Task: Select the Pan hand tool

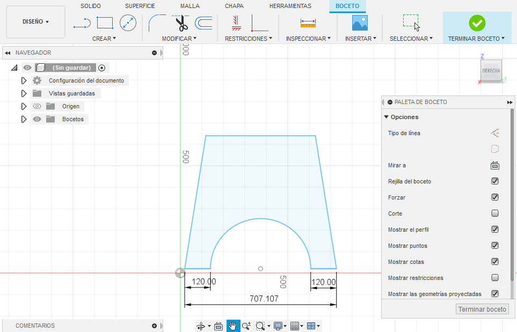Action: pyautogui.click(x=233, y=326)
